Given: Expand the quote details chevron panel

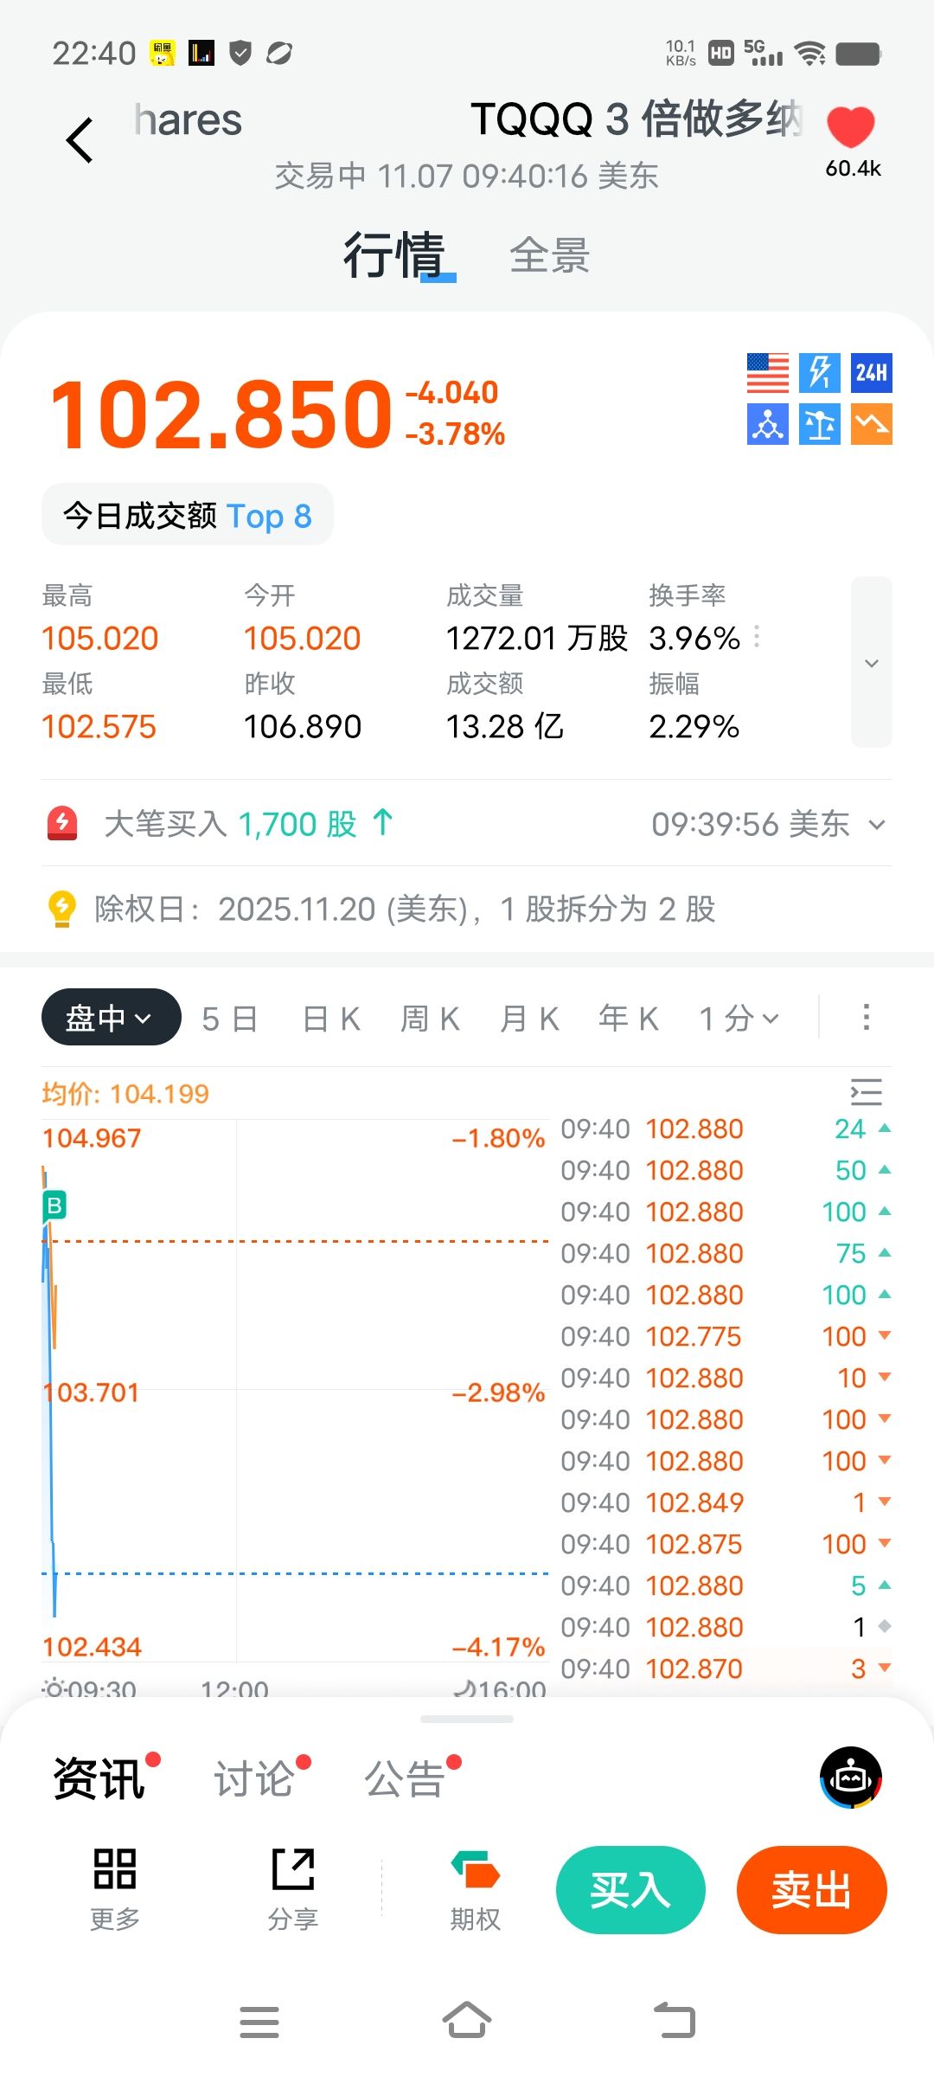Looking at the screenshot, I should [871, 662].
